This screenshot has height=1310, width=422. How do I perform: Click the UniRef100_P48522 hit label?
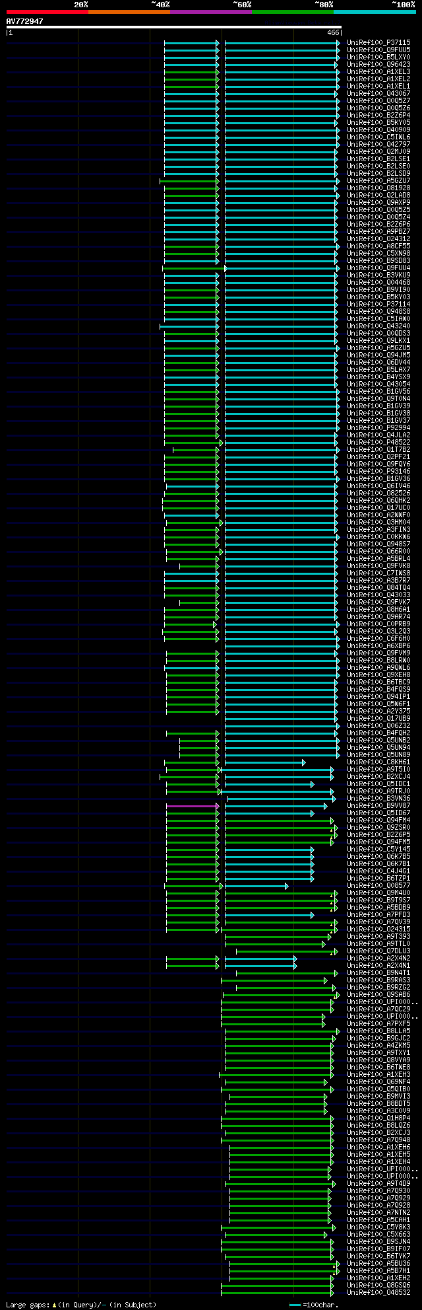pos(378,443)
